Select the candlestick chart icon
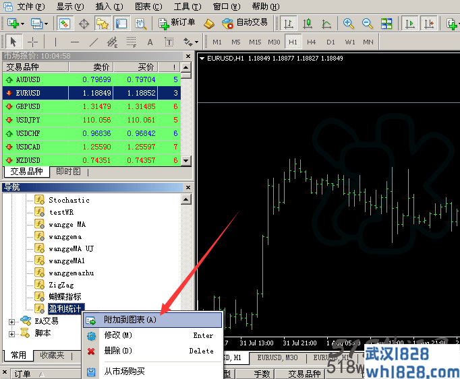Image resolution: width=460 pixels, height=379 pixels. (x=307, y=24)
